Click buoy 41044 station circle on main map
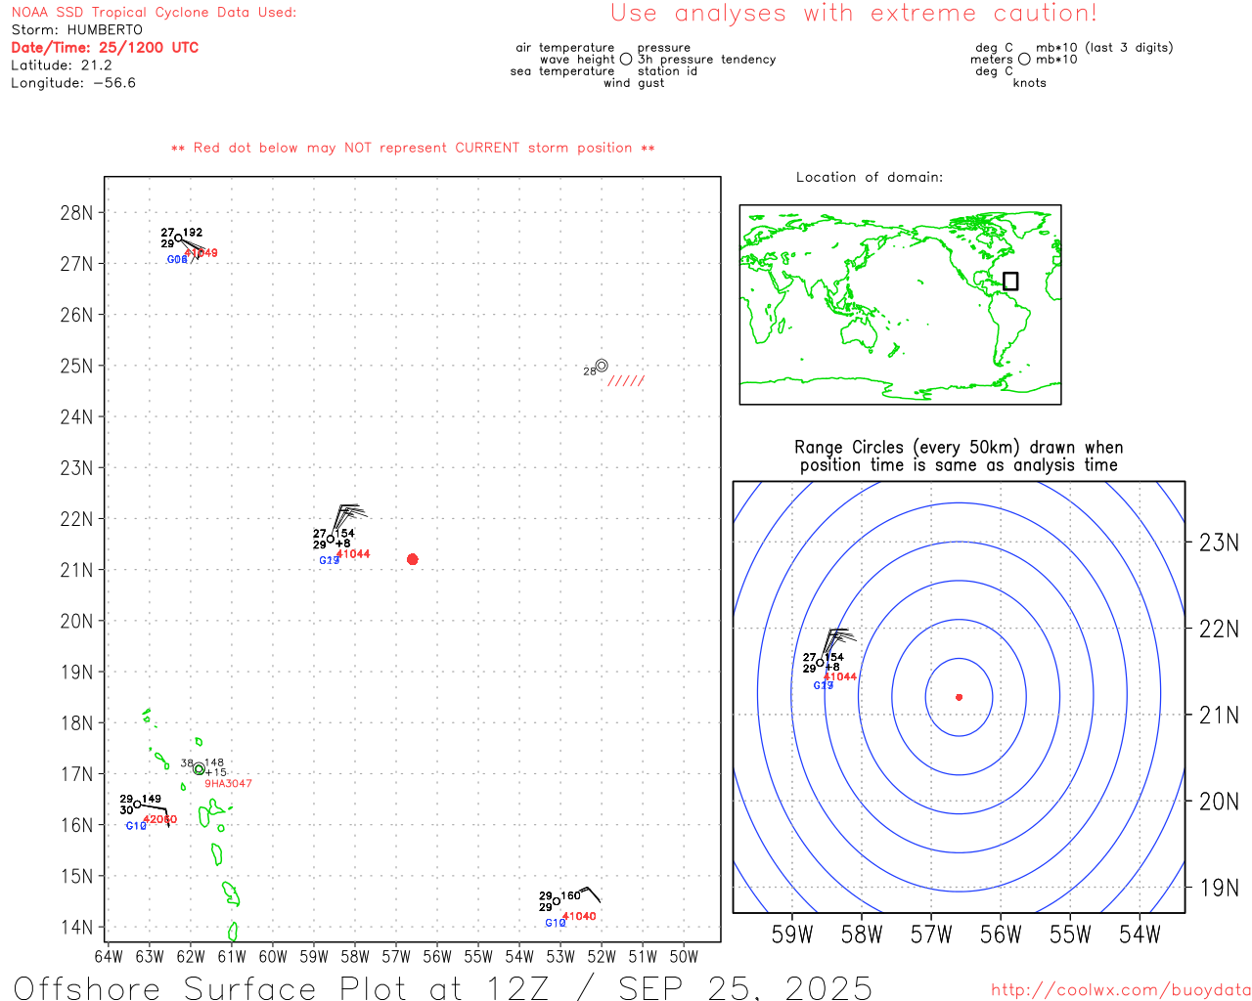1252x1001 pixels. 331,539
